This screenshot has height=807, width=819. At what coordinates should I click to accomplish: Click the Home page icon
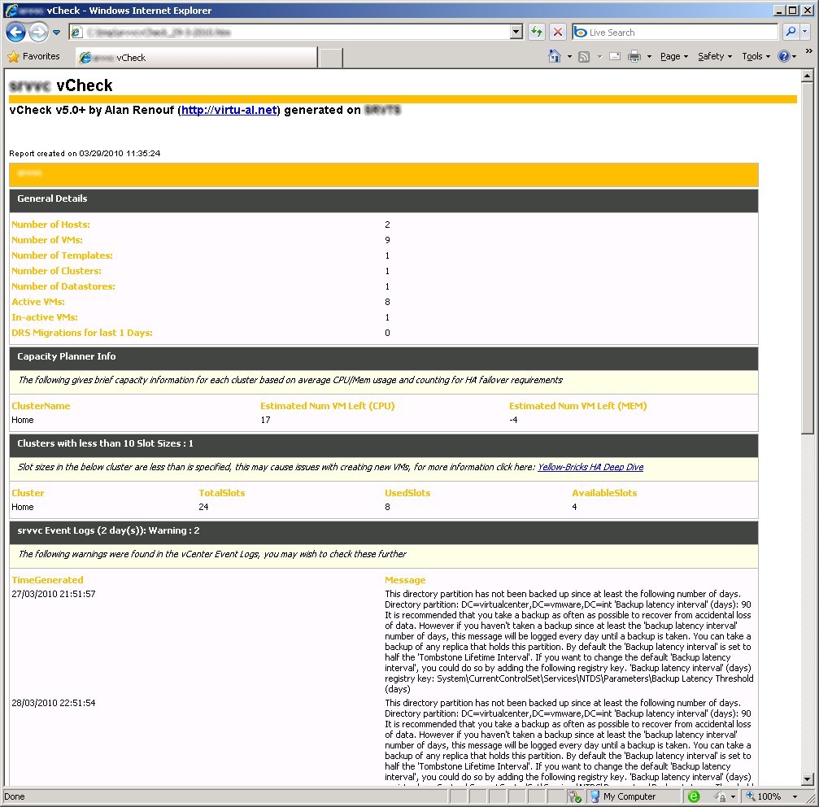[x=554, y=56]
